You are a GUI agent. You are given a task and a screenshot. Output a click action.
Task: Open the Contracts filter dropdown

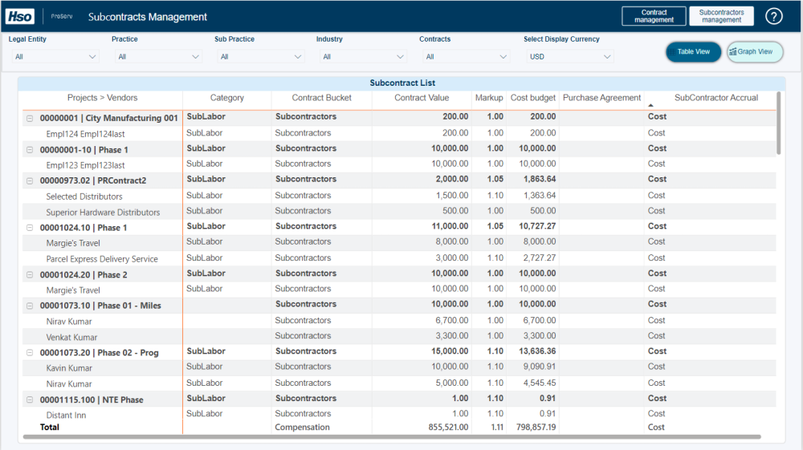click(x=466, y=57)
